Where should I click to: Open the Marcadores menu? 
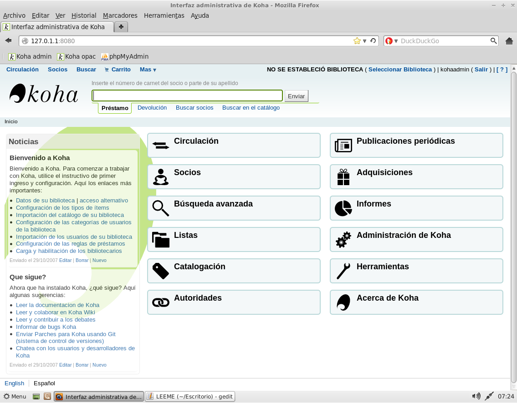point(120,15)
